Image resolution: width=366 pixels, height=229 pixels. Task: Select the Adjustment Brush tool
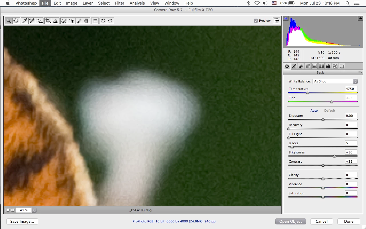79,21
